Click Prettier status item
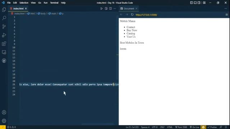 tap(212, 127)
